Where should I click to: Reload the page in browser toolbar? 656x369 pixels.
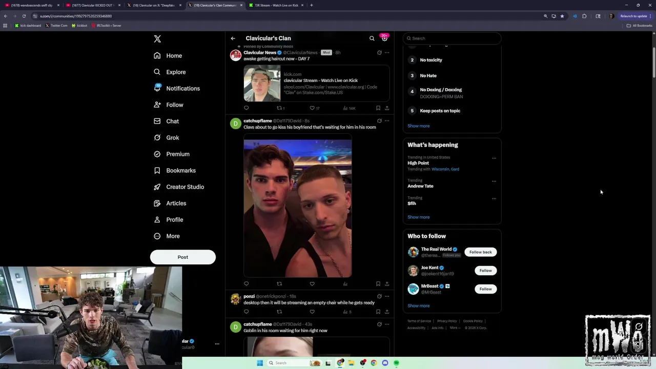click(x=24, y=16)
